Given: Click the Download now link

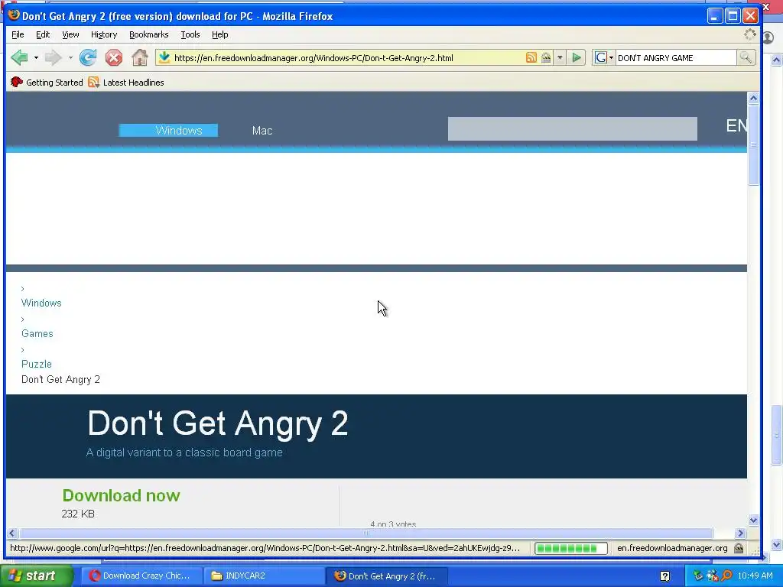Looking at the screenshot, I should [x=121, y=495].
